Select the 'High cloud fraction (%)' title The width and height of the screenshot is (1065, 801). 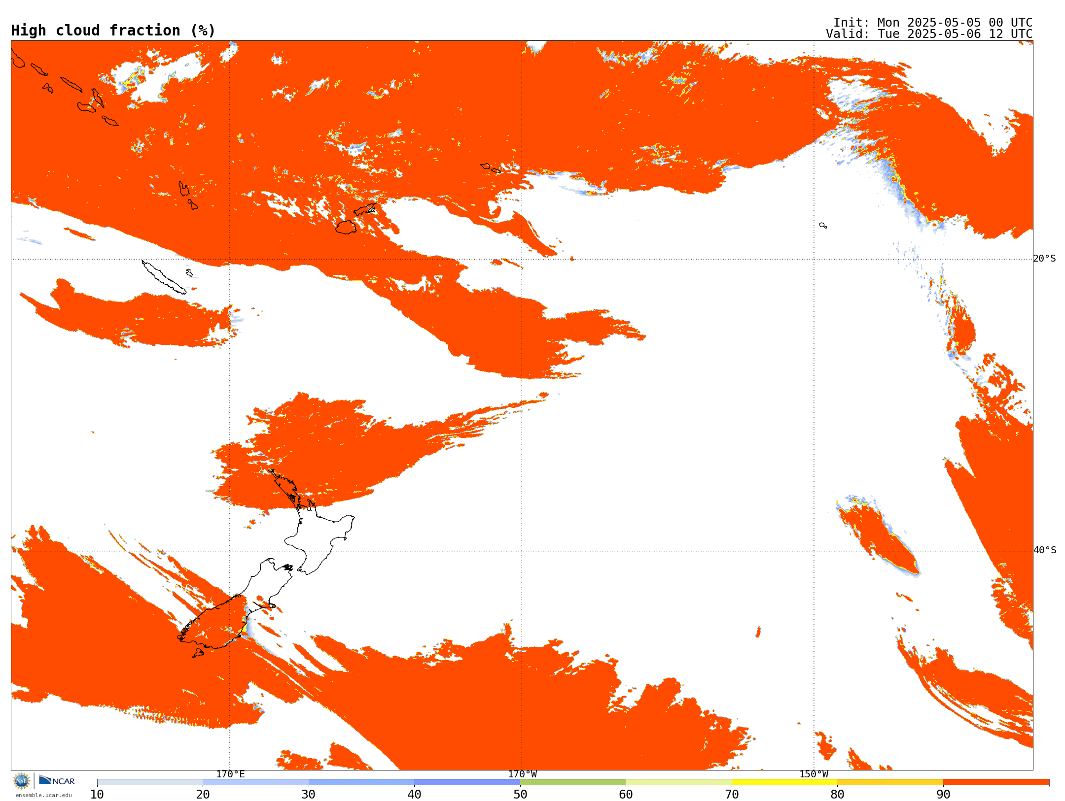(113, 31)
